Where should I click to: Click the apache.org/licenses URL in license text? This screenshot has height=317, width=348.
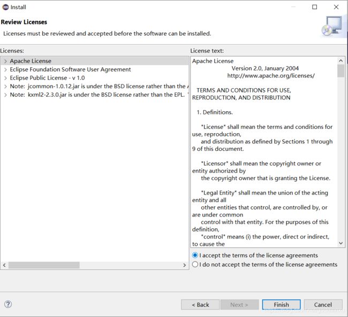pyautogui.click(x=271, y=75)
